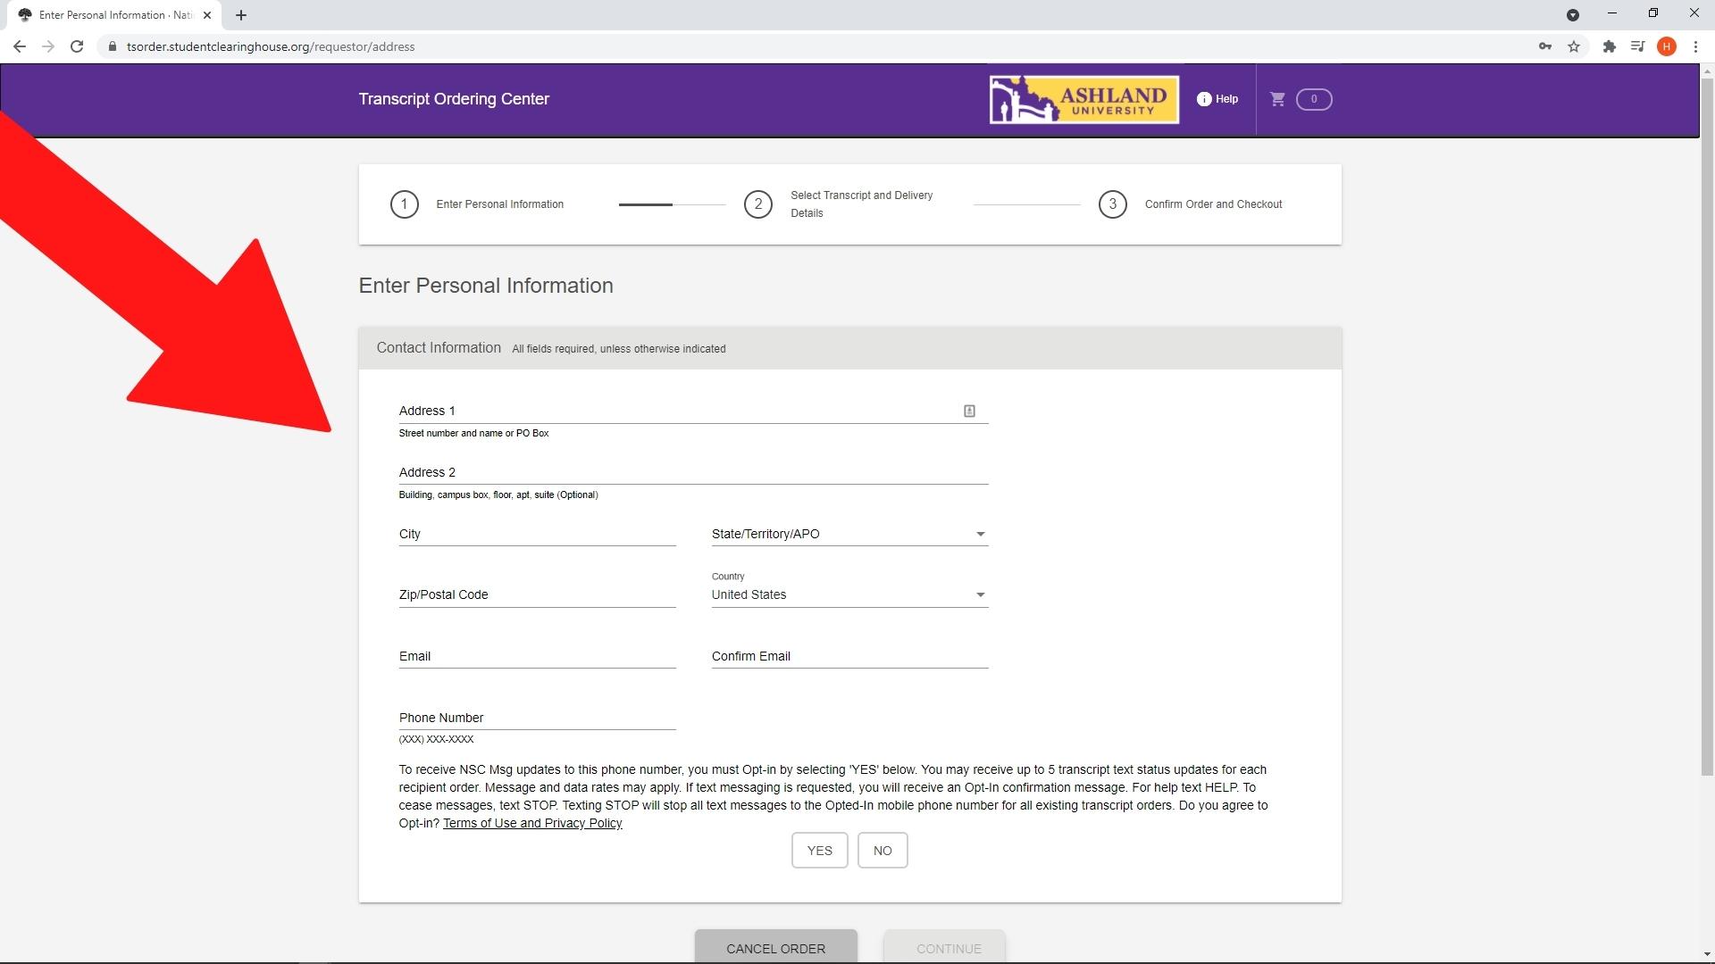Click the page vertical scrollbar
This screenshot has height=964, width=1715.
tap(1706, 428)
